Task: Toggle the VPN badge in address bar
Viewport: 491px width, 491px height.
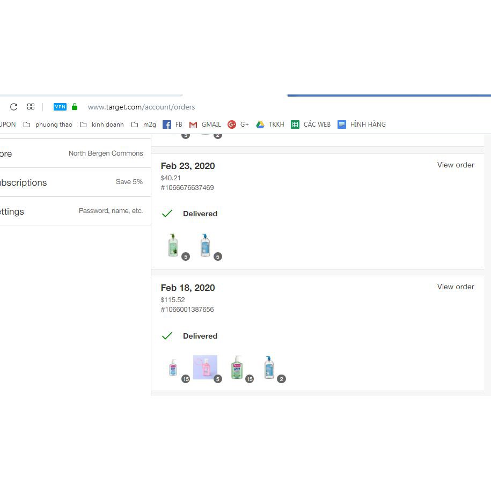Action: (60, 107)
